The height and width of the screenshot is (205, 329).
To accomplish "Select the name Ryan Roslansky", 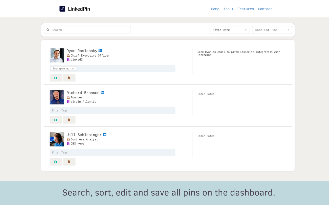I will [82, 51].
